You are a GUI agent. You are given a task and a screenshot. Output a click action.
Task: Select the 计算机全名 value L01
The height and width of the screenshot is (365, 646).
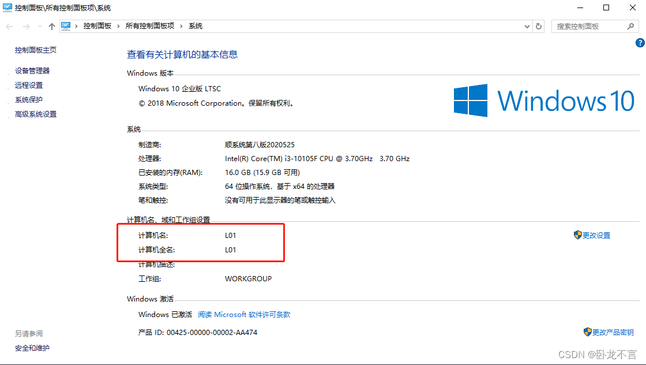pyautogui.click(x=230, y=249)
